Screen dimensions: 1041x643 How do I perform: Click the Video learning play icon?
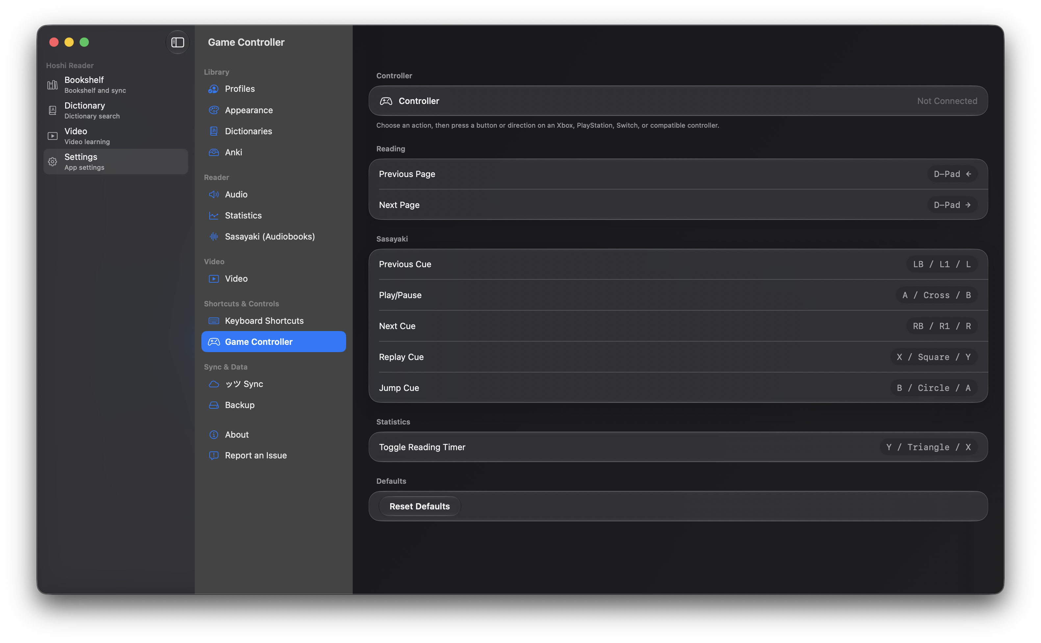pyautogui.click(x=52, y=136)
